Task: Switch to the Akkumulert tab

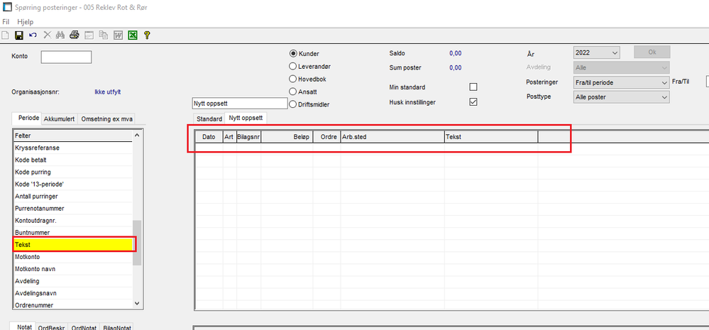Action: click(60, 119)
